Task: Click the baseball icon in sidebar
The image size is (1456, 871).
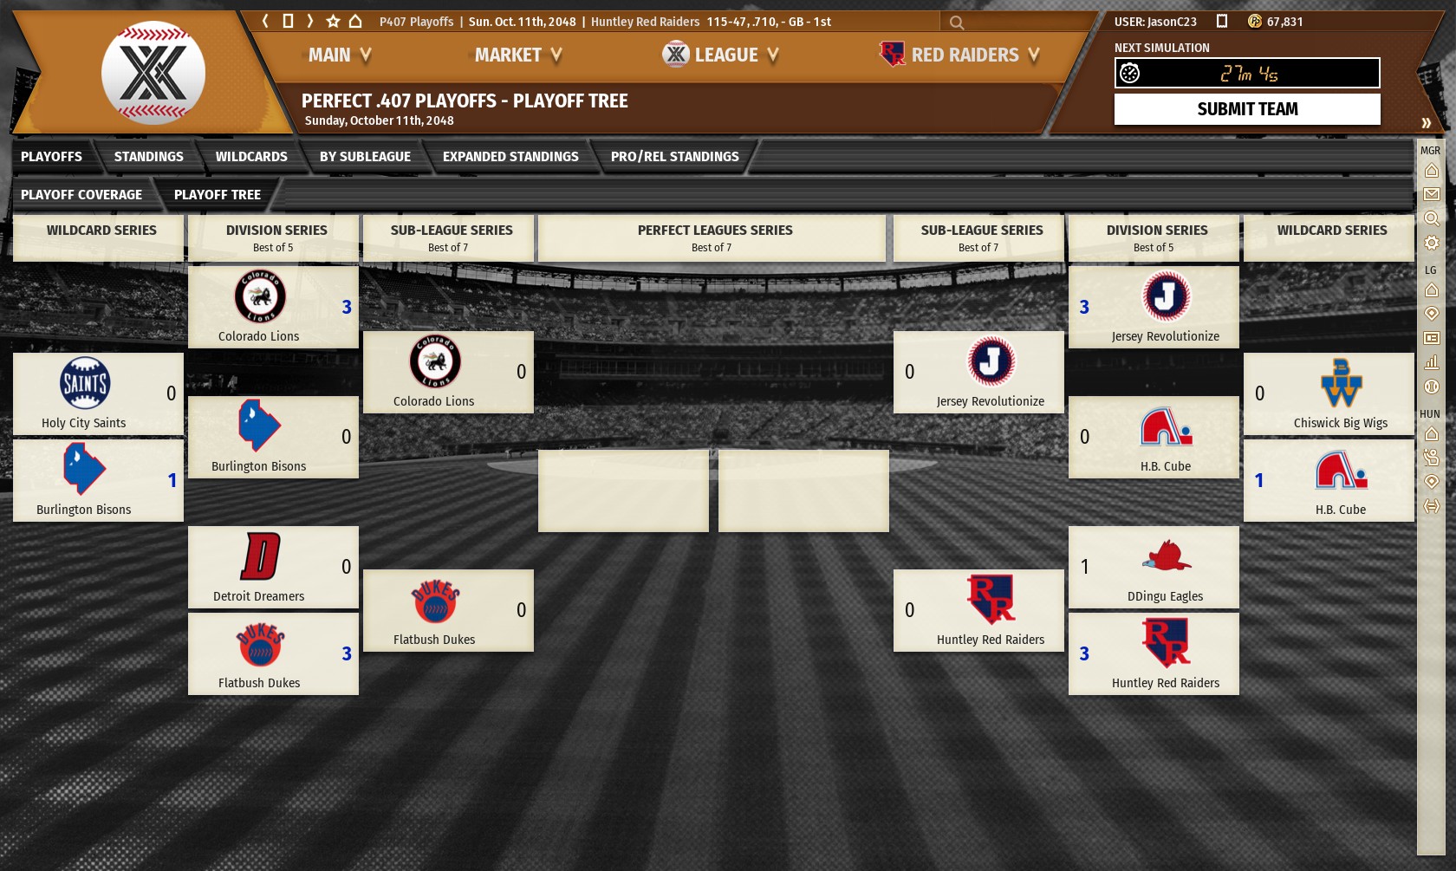Action: [x=1432, y=387]
